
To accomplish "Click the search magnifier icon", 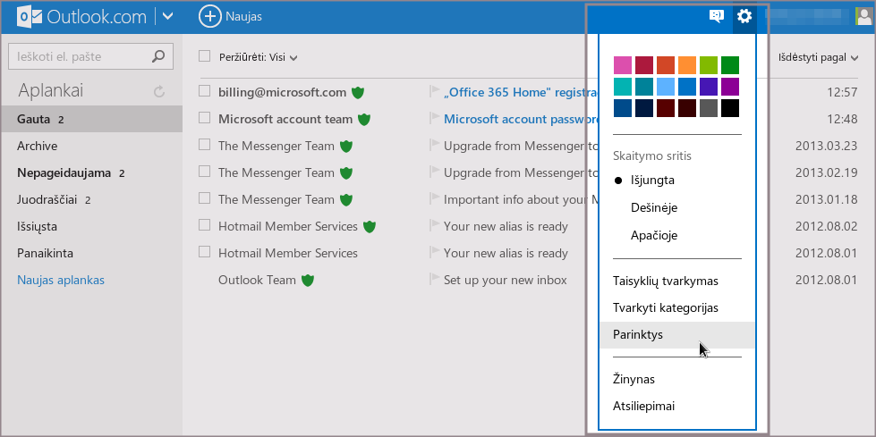I will [158, 56].
